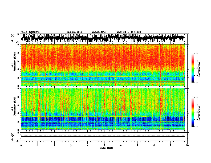
Task: Click the 8 kHz tick label of ch.2 spectrogram
Action: tap(19, 97)
